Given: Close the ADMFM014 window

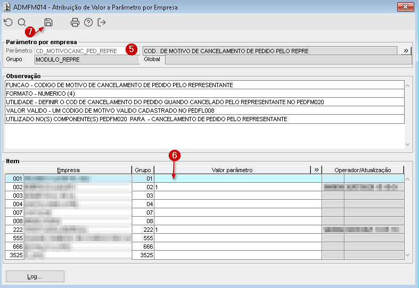Looking at the screenshot, I should [405, 7].
